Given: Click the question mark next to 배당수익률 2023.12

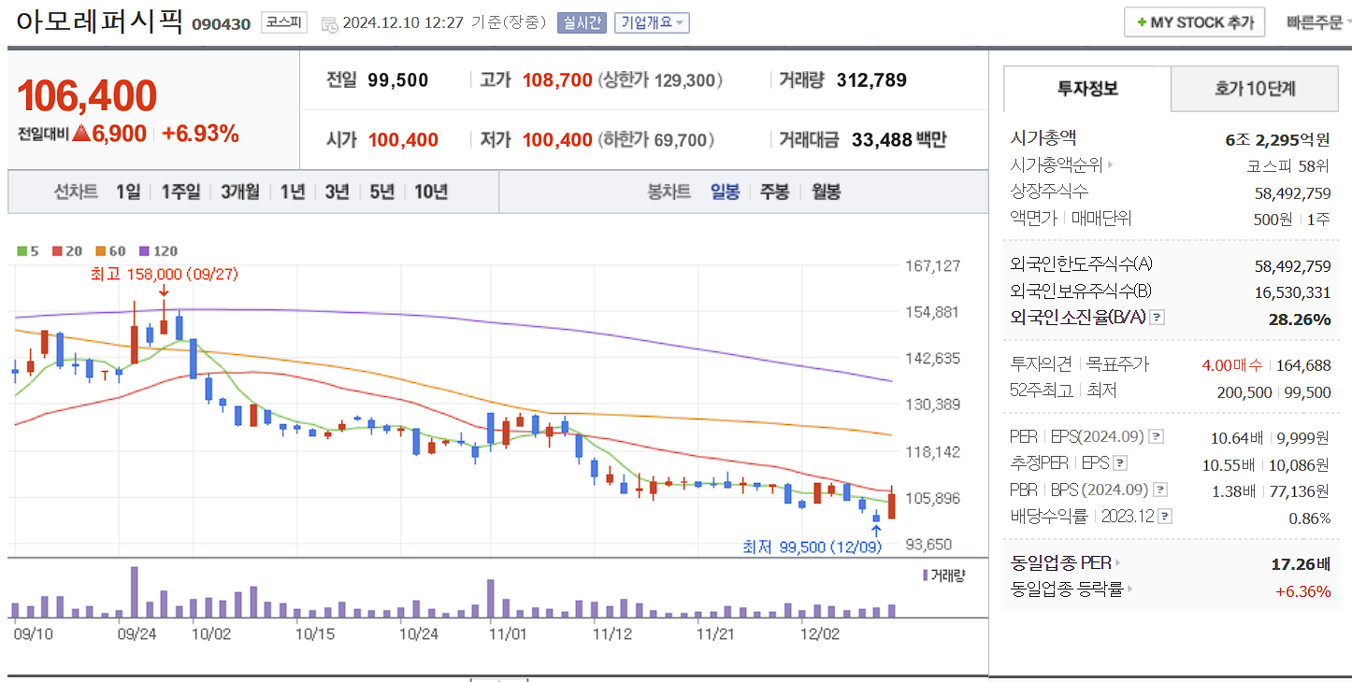Looking at the screenshot, I should click(x=1165, y=515).
